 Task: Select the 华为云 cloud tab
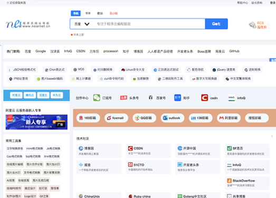click(x=56, y=95)
